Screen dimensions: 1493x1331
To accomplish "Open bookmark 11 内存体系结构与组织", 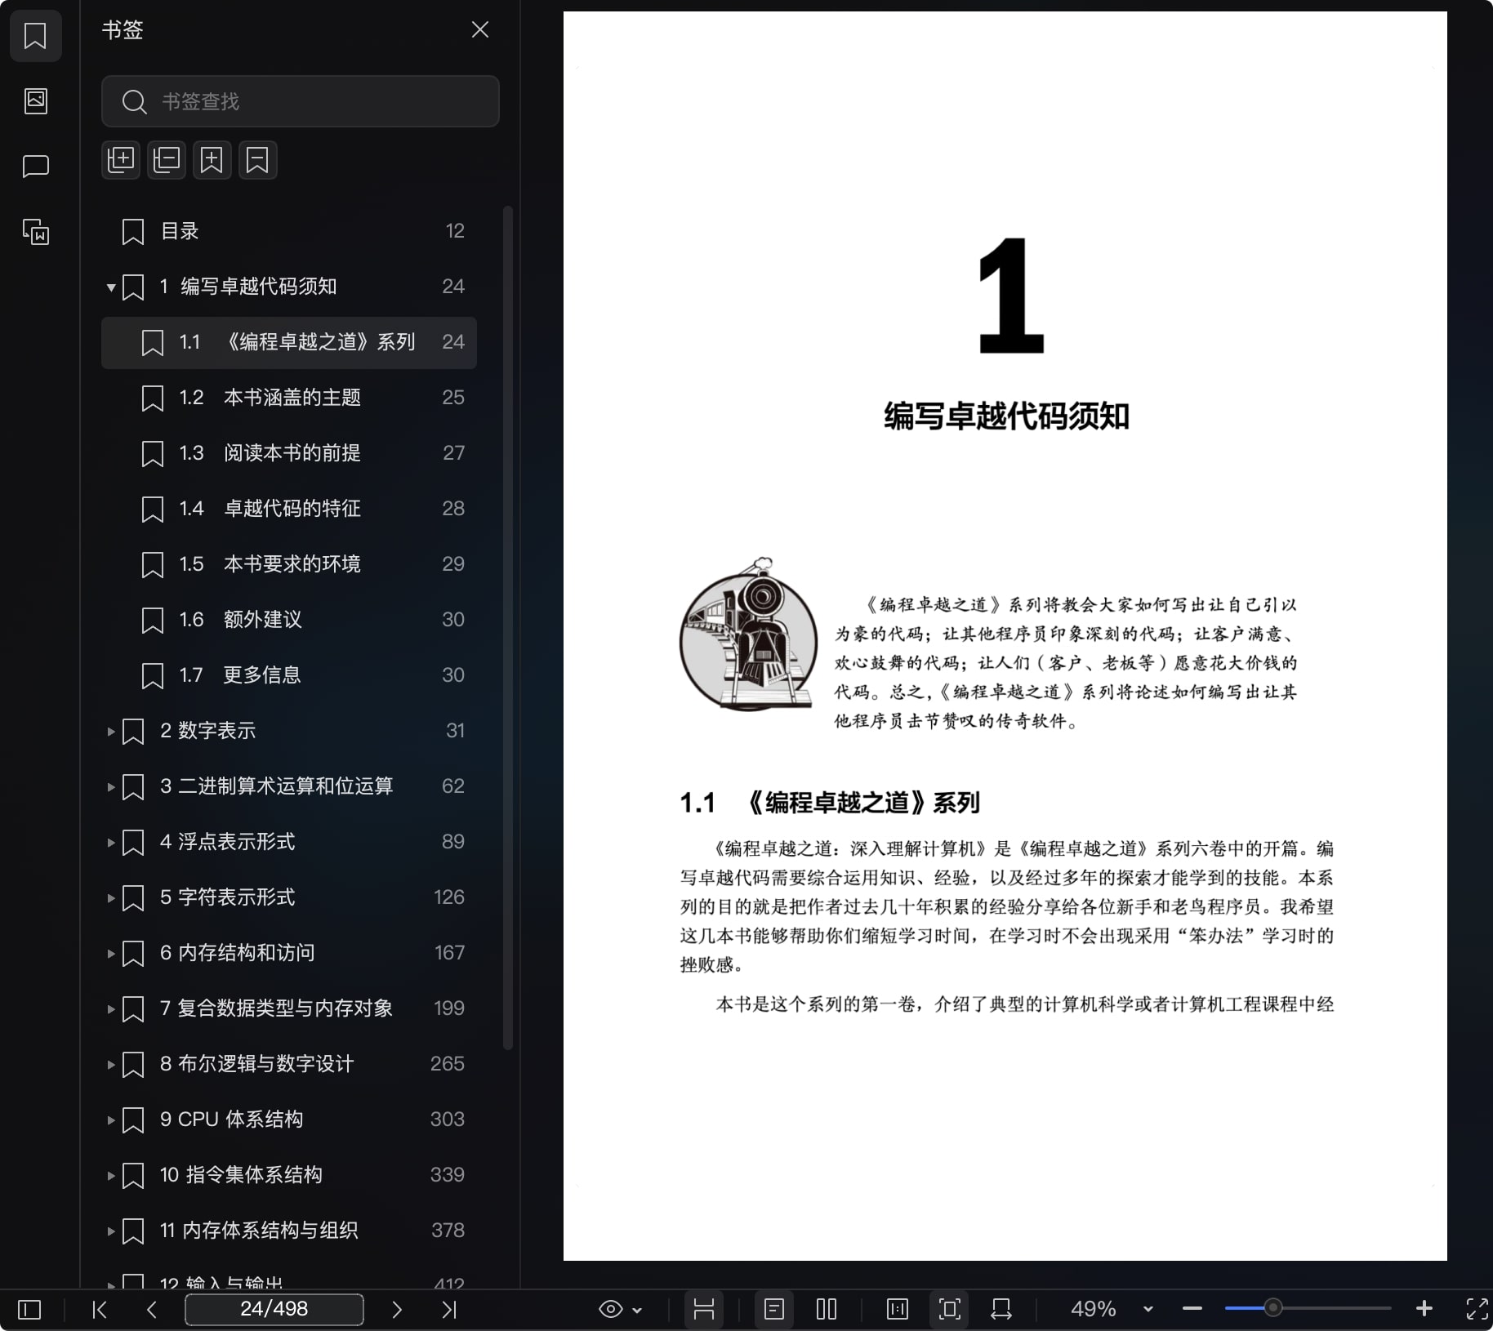I will pos(289,1231).
